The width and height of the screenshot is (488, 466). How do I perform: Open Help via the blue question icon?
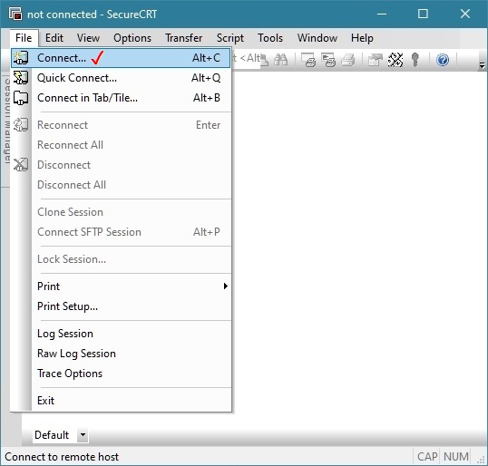coord(443,60)
